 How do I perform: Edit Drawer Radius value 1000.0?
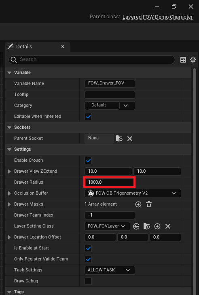(109, 182)
